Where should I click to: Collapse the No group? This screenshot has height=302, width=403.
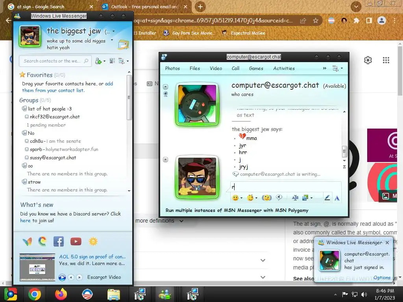click(24, 133)
